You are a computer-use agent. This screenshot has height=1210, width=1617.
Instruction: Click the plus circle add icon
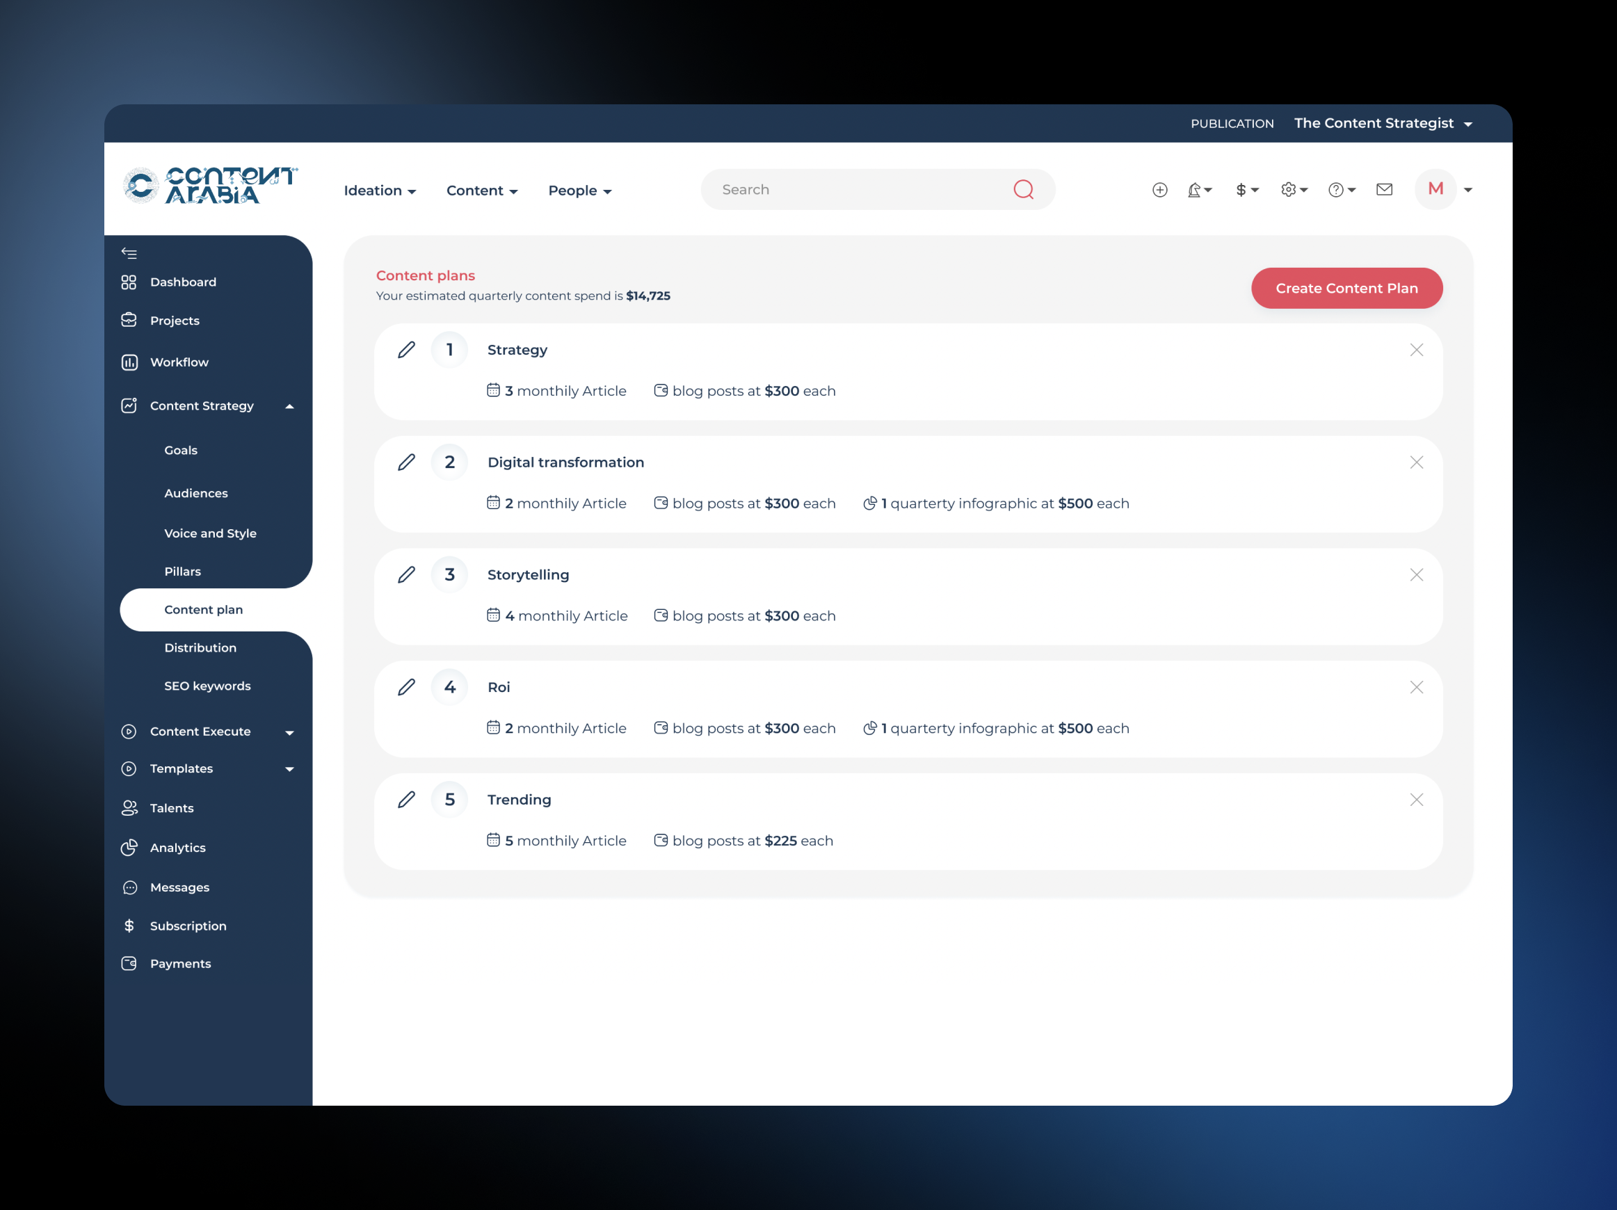[x=1159, y=190]
